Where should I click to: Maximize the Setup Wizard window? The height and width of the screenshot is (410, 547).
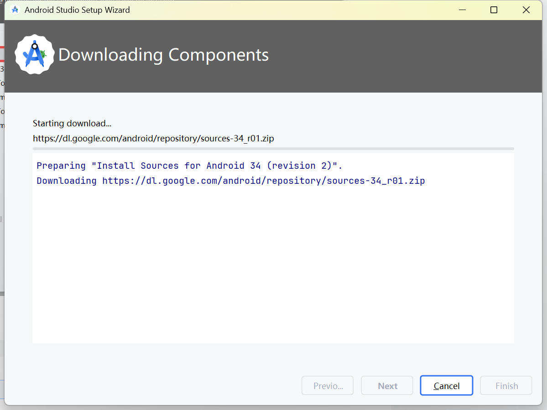pyautogui.click(x=494, y=10)
